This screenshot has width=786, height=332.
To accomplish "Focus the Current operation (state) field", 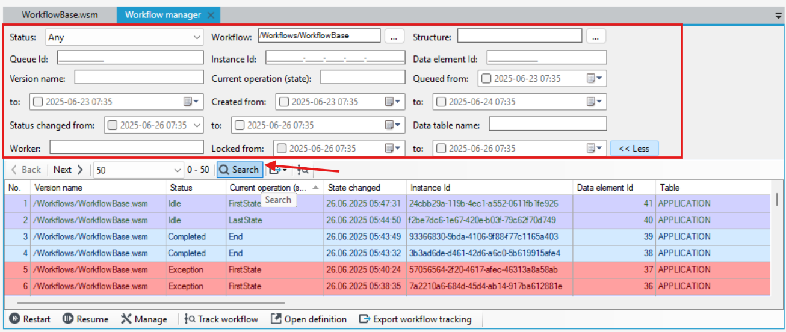I will (363, 77).
